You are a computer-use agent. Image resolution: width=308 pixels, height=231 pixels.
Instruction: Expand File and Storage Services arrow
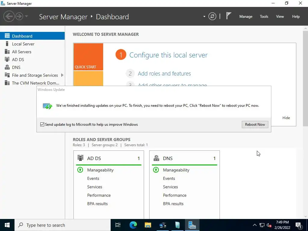pyautogui.click(x=62, y=75)
